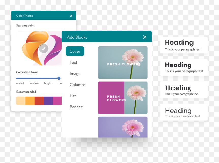Open the Text block category

point(73,62)
